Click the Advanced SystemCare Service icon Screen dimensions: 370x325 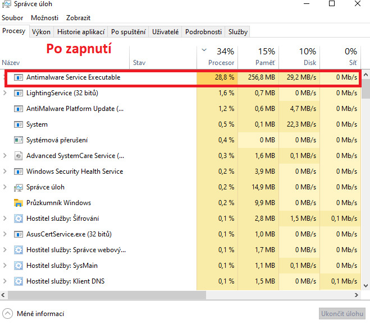point(17,156)
